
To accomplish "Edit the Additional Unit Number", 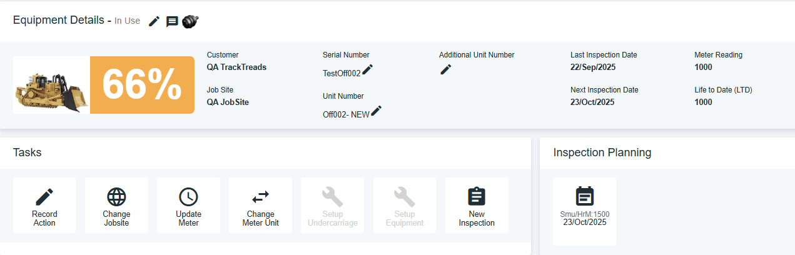I will [x=445, y=69].
